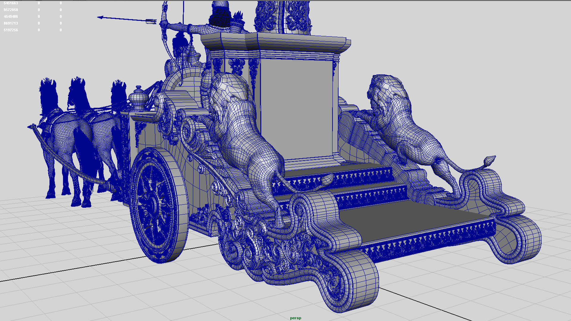This screenshot has width=571, height=321.
Task: Click the 5451663 value in poly count HUD
Action: [11, 3]
